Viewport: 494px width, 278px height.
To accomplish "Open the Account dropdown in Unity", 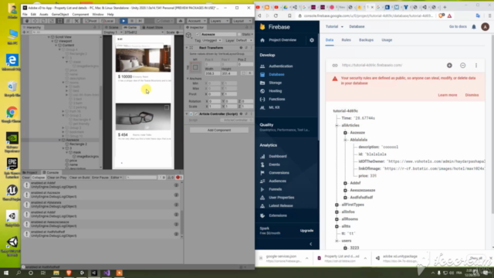I will point(197,21).
